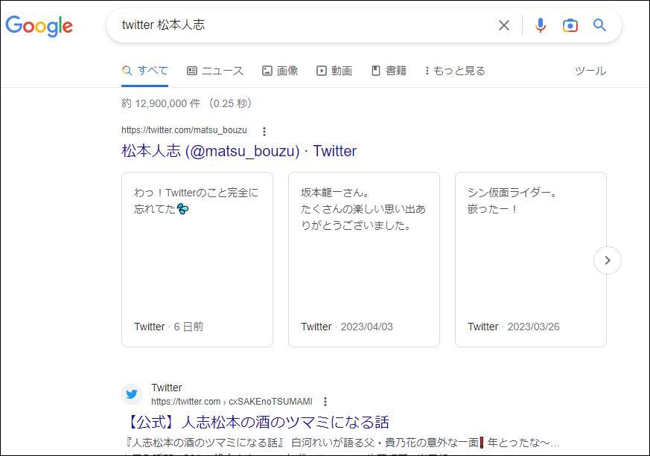Click 'Twitter · 2023/04/03' timestamp
Image resolution: width=650 pixels, height=456 pixels.
click(346, 327)
